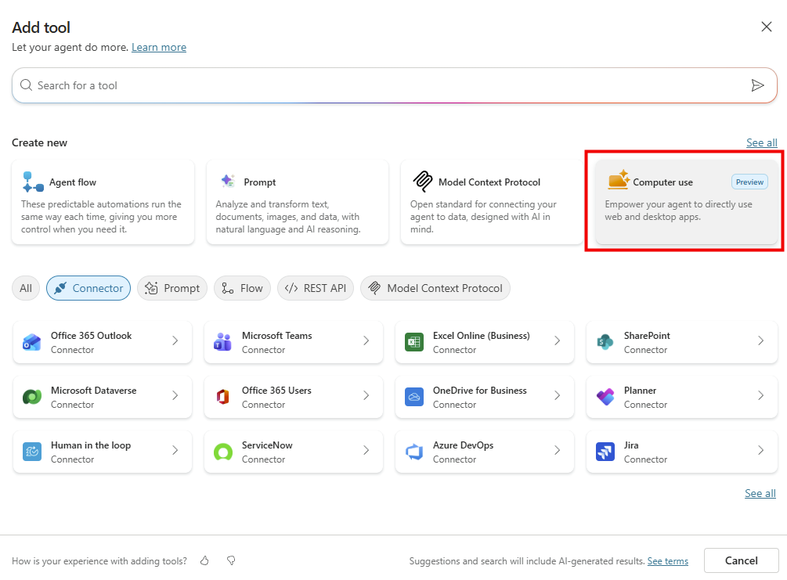Switch to the REST API filter
787x580 pixels.
(316, 288)
